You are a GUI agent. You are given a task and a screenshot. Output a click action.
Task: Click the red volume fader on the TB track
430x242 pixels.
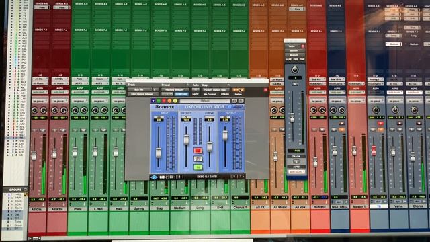pyautogui.click(x=374, y=150)
